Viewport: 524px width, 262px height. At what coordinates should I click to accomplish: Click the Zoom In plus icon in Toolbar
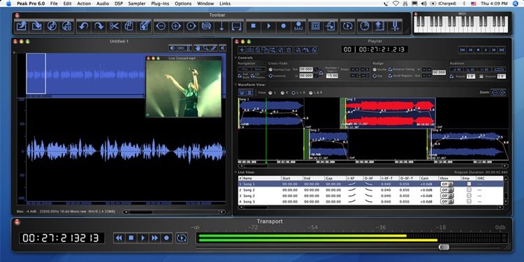[x=176, y=26]
